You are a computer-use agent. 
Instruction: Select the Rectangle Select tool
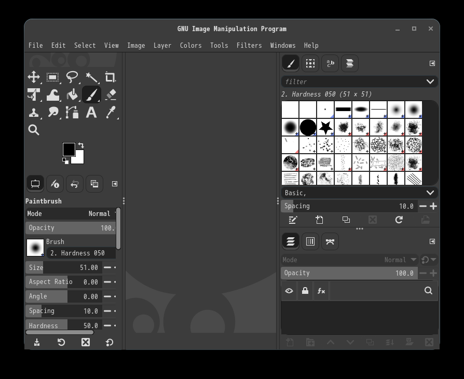[52, 77]
